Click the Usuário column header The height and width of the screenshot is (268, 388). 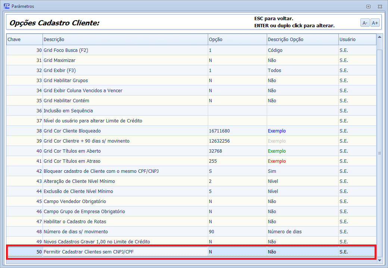tap(357, 40)
